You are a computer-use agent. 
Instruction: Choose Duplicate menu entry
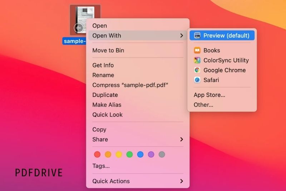point(138,95)
